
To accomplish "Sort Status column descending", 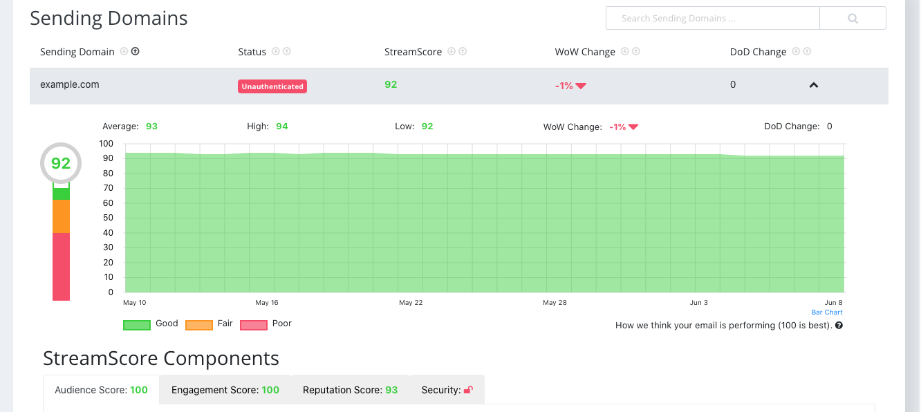I will pyautogui.click(x=276, y=51).
